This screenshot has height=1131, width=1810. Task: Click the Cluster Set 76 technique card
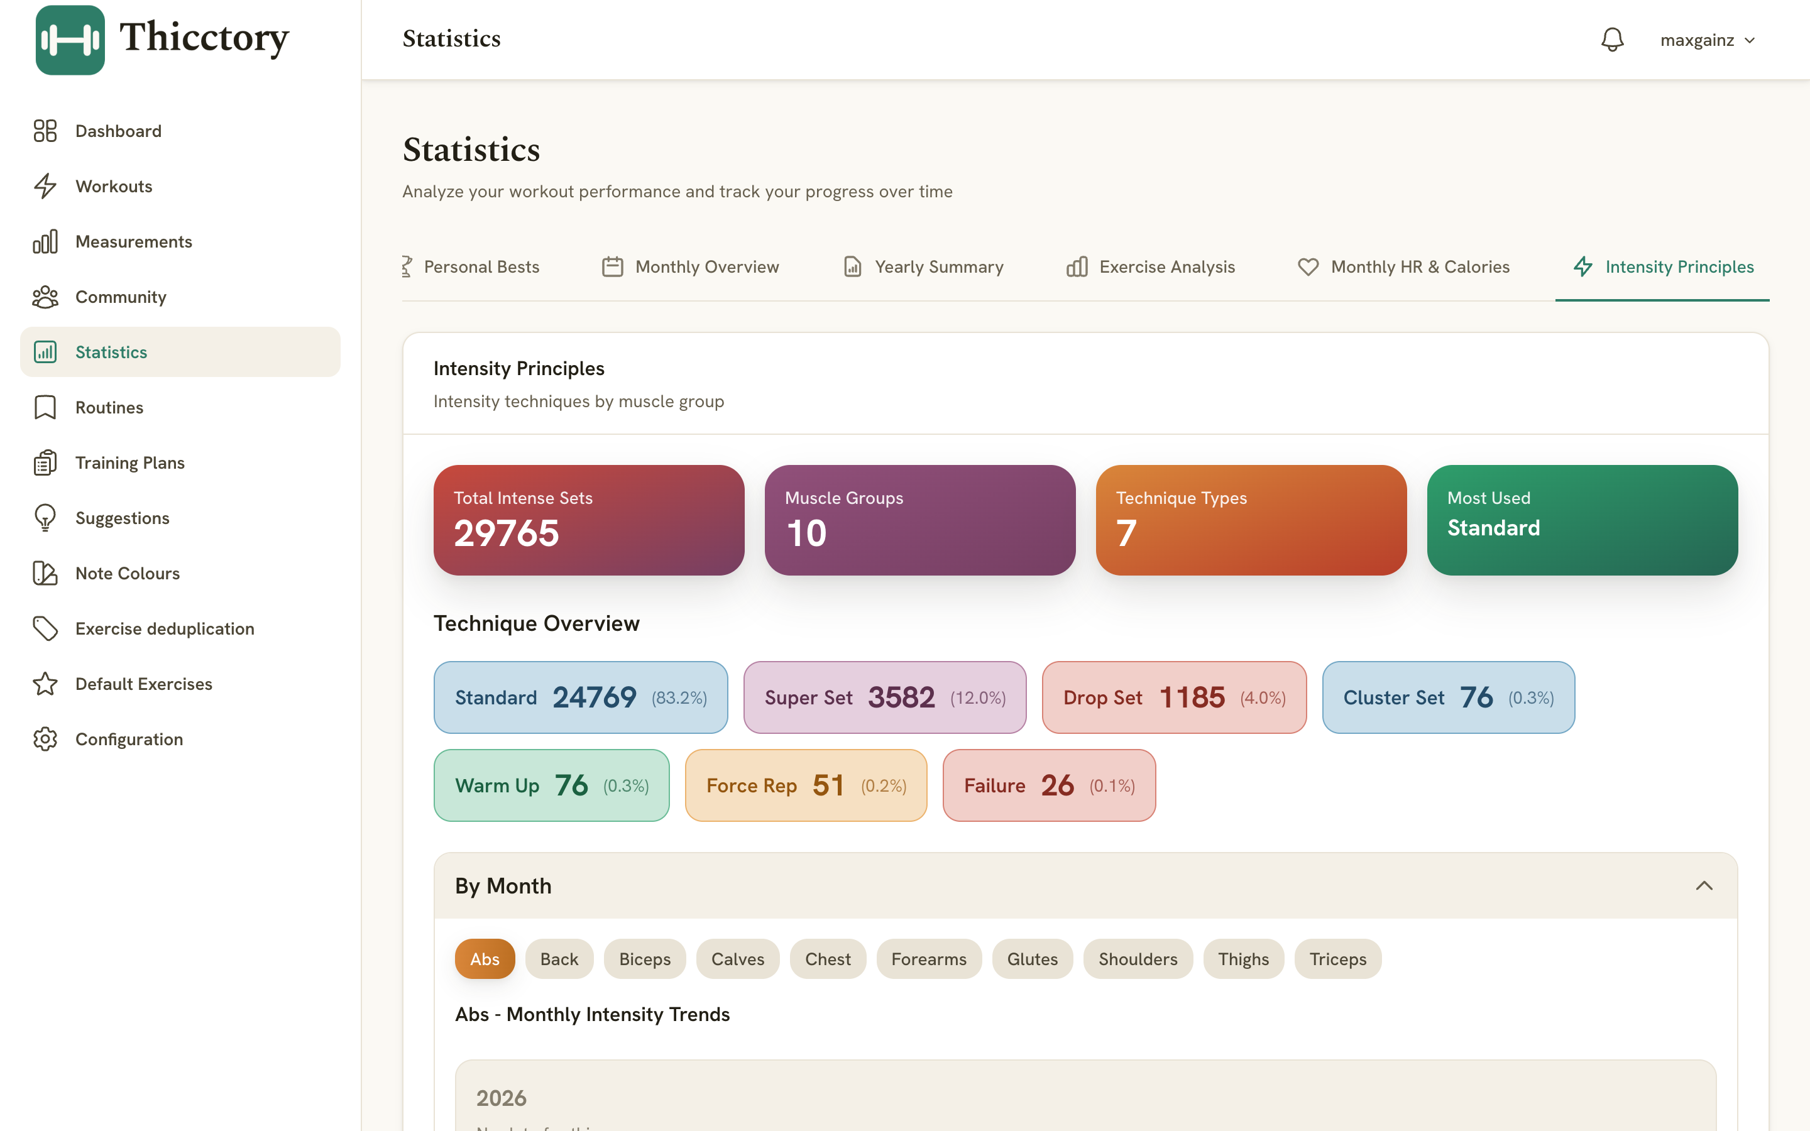[x=1449, y=697]
